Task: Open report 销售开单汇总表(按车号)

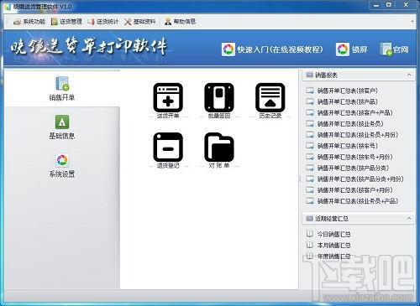Action: (x=348, y=146)
